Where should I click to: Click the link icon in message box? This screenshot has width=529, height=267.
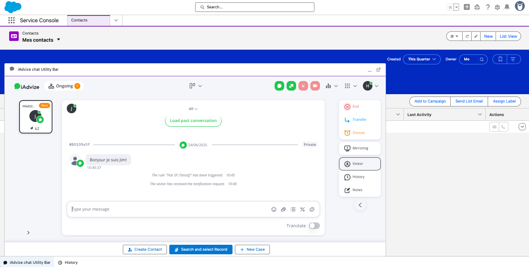[312, 209]
